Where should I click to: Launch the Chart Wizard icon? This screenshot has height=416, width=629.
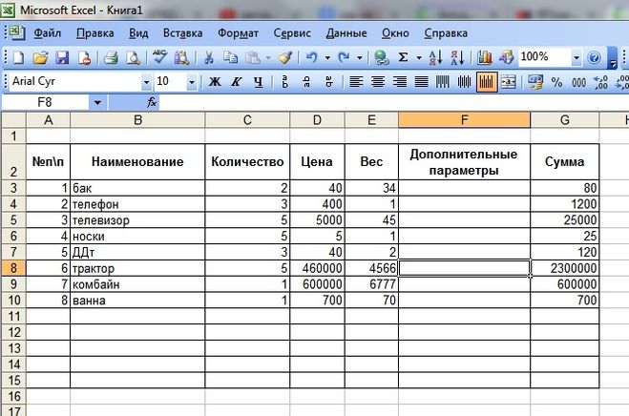pyautogui.click(x=485, y=58)
